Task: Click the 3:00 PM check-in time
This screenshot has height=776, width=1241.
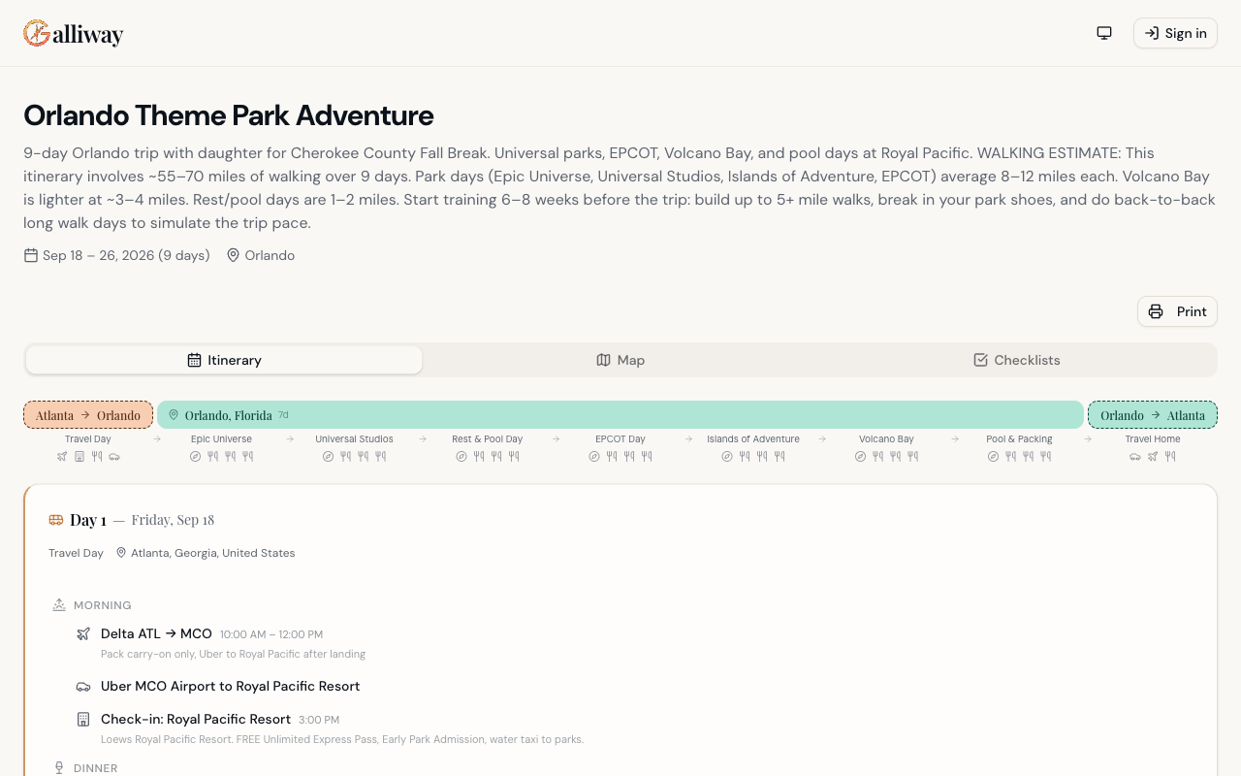Action: 319,720
